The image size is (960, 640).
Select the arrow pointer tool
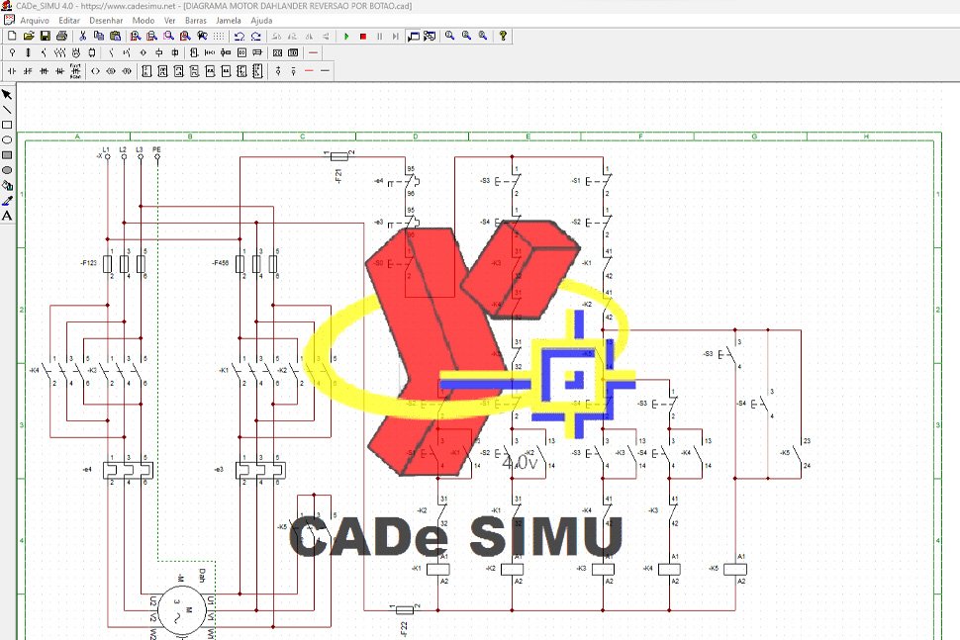pos(7,95)
